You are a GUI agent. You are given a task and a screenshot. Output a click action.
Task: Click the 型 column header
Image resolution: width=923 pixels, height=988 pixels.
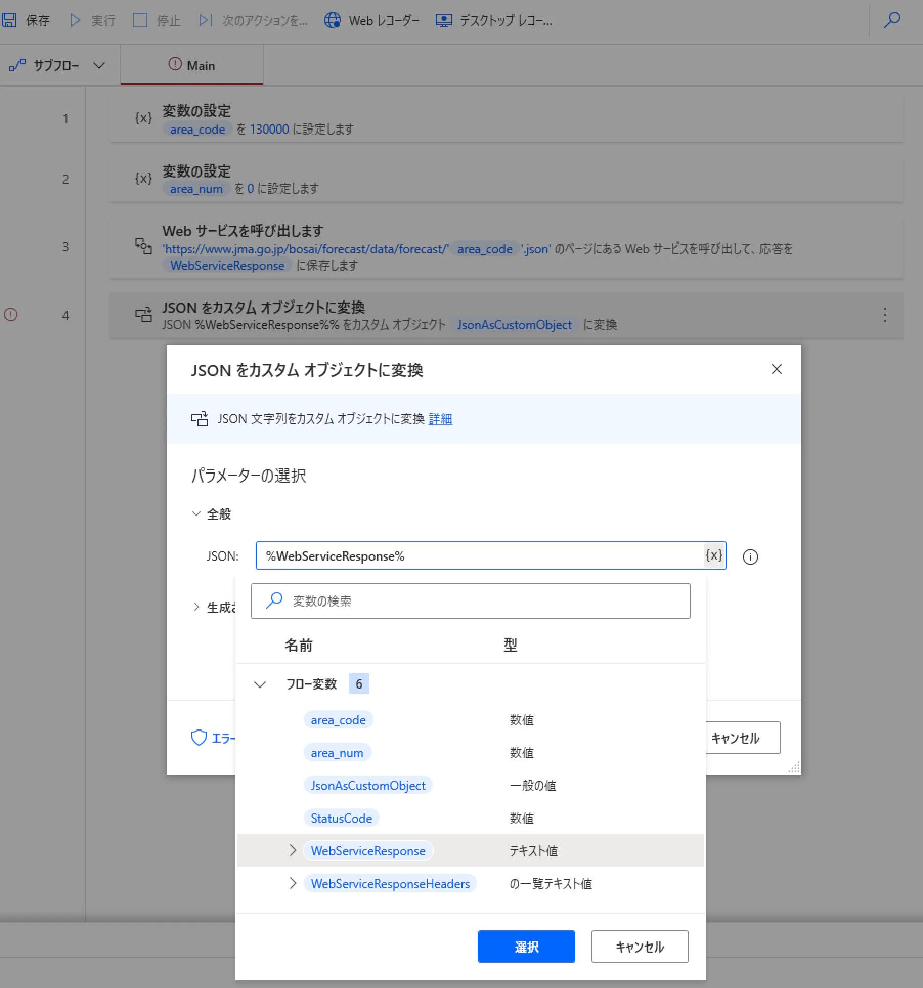tap(510, 646)
